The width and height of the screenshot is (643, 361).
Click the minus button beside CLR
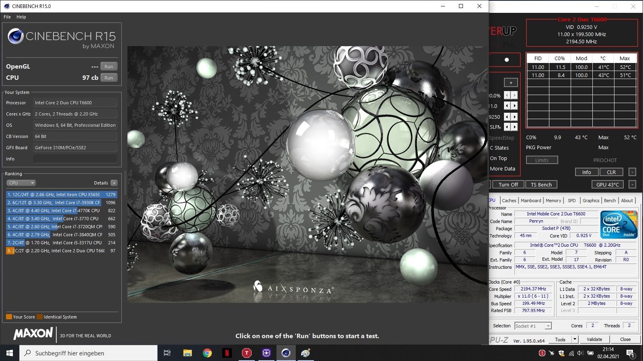(632, 172)
